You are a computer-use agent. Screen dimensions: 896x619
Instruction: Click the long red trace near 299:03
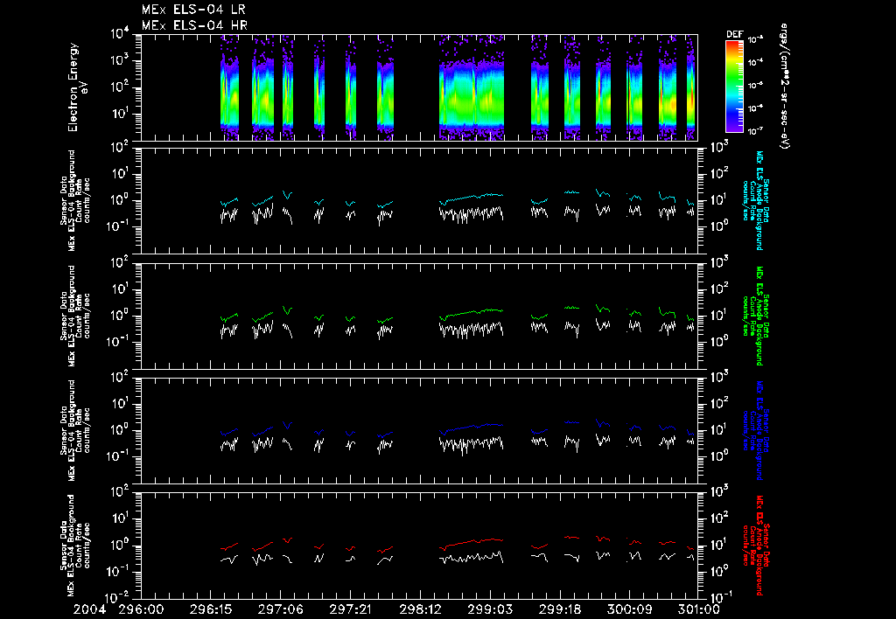tap(472, 542)
